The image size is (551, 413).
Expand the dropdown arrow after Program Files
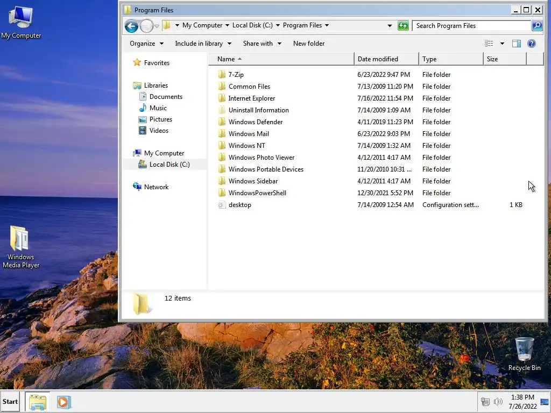coord(327,25)
